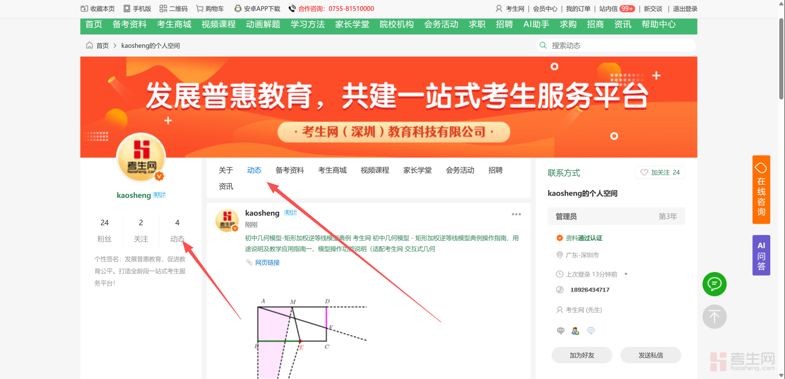Click the page vertical scrollbar thumb
Image resolution: width=785 pixels, height=379 pixels.
point(781,57)
